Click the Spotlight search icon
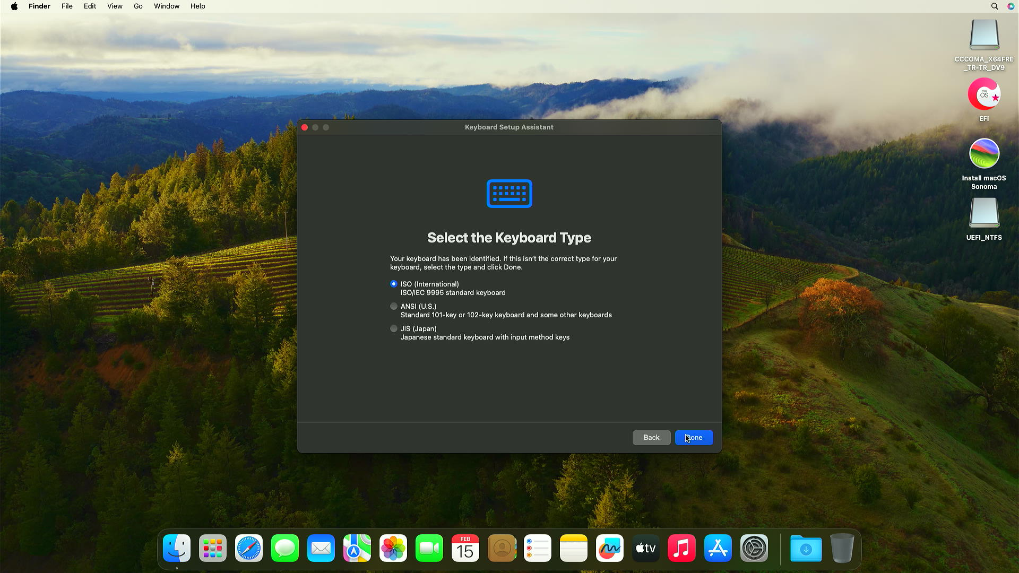Screen dimensions: 1019x573 (x=995, y=6)
